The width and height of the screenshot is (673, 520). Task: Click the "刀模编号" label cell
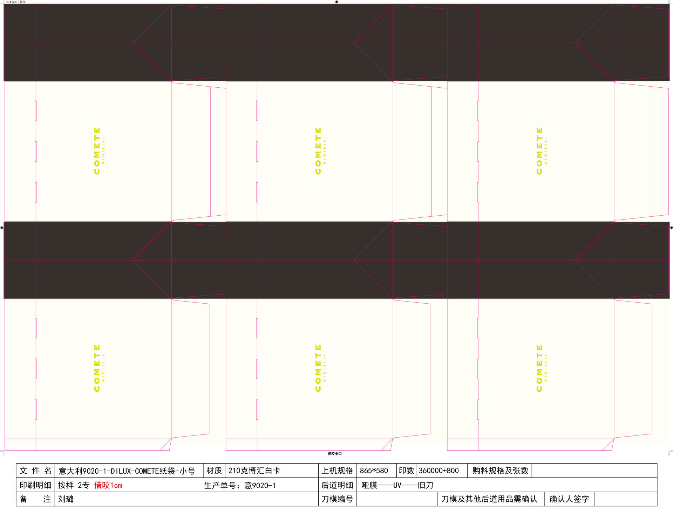tap(337, 499)
